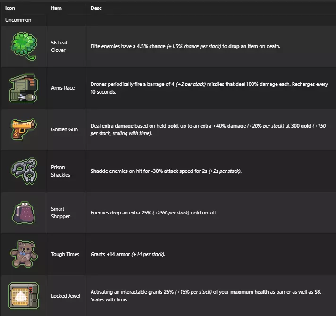Click the Item column header
This screenshot has height=316, width=336.
coord(56,9)
